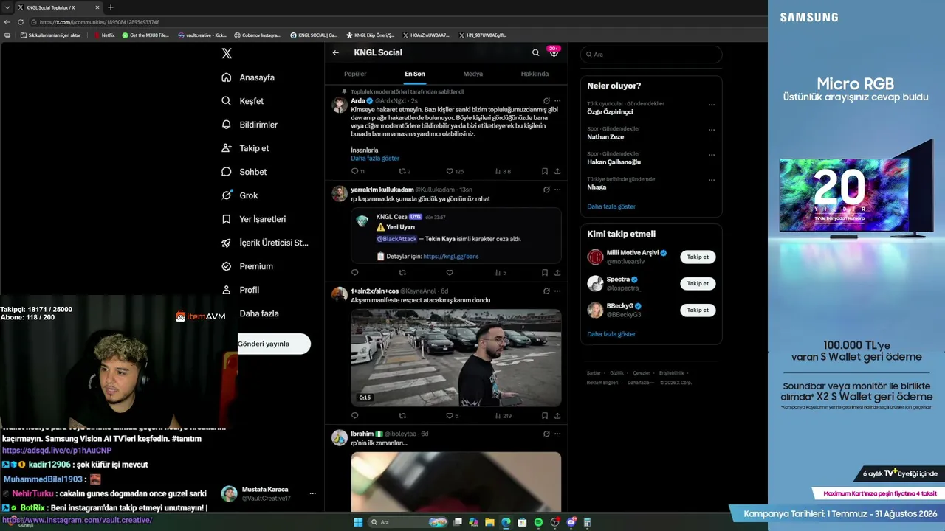Open options for Nathan Zeze trend
Screen dimensions: 945x531
[712, 130]
